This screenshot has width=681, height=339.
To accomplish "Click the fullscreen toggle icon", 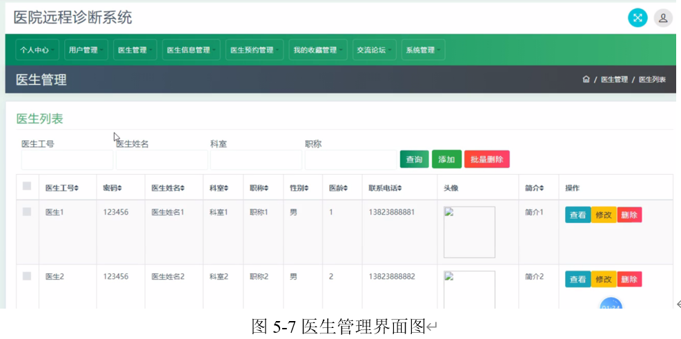I will (638, 18).
